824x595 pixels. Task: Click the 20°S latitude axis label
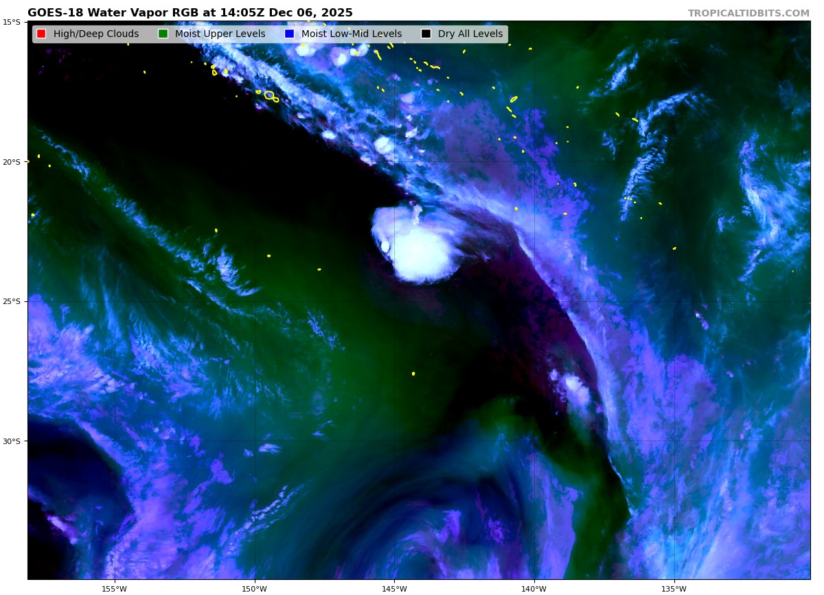point(11,162)
